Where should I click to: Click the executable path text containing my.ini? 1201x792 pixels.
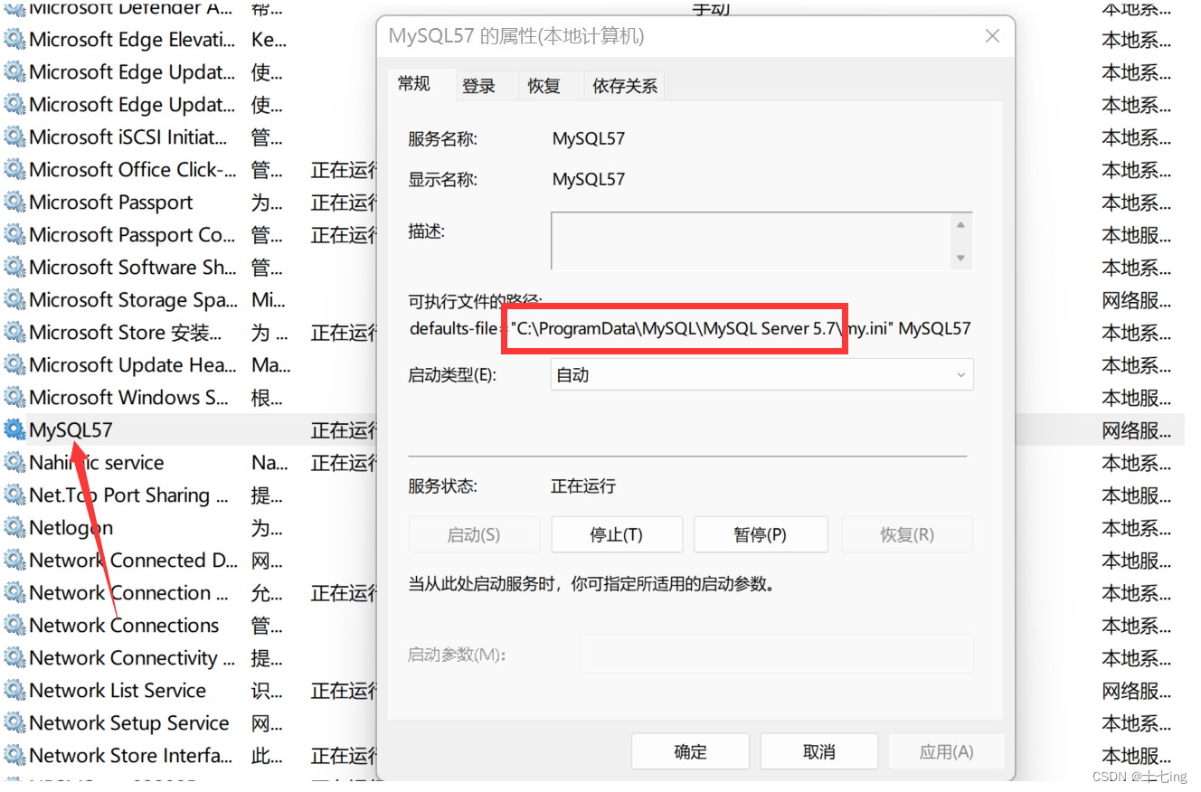(690, 328)
